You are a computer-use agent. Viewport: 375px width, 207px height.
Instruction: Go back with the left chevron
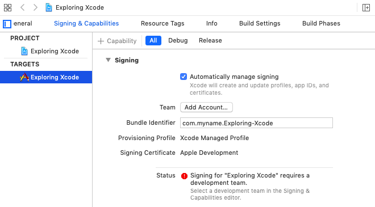pyautogui.click(x=23, y=7)
